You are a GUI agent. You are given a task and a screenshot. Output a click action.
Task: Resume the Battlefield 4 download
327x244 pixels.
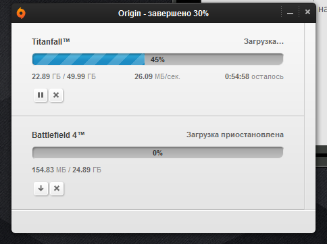pos(41,189)
